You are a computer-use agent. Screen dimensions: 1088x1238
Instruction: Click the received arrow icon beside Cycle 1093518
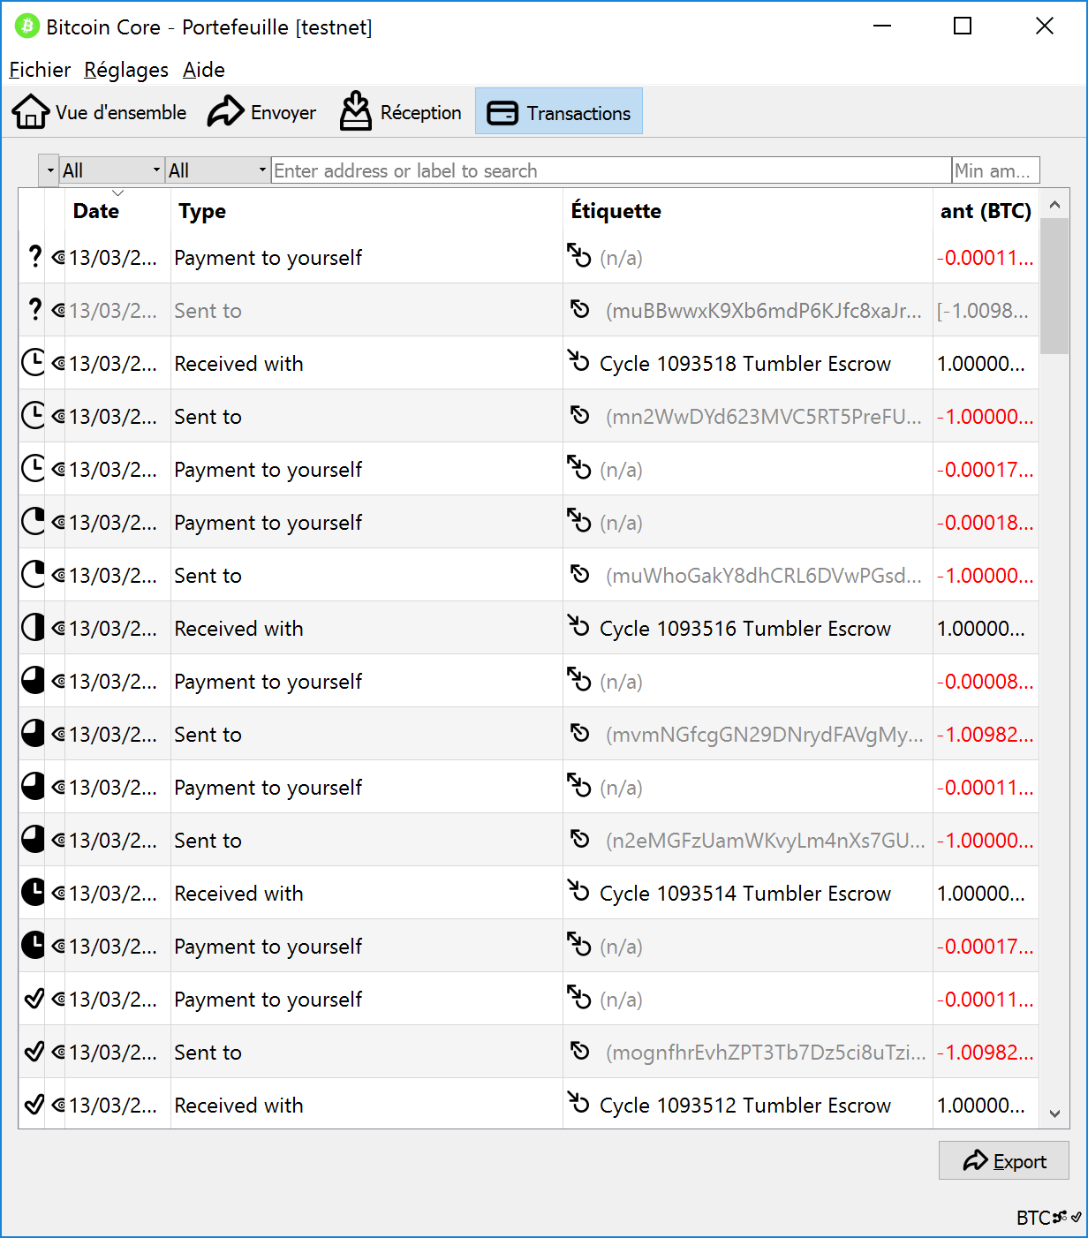[578, 361]
